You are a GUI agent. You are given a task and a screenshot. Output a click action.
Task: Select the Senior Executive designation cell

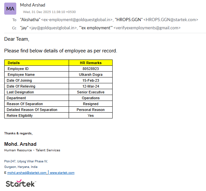coord(90,92)
